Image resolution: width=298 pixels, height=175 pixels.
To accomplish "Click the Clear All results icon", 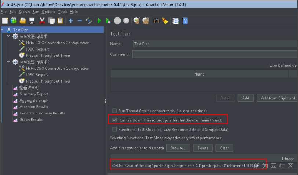I will click(146, 21).
